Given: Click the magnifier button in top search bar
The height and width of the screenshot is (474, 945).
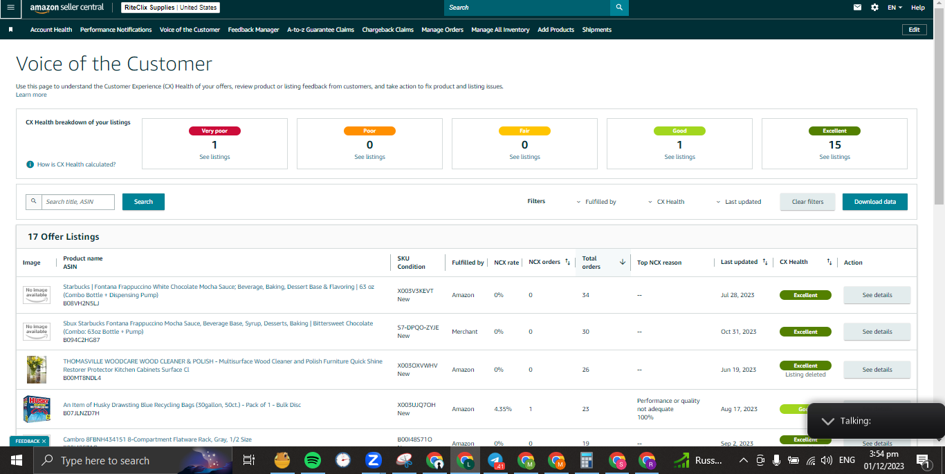Looking at the screenshot, I should click(x=619, y=8).
